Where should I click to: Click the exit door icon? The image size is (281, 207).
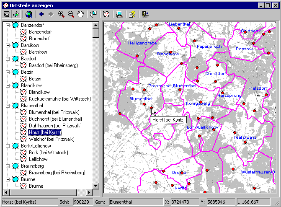(x=145, y=14)
